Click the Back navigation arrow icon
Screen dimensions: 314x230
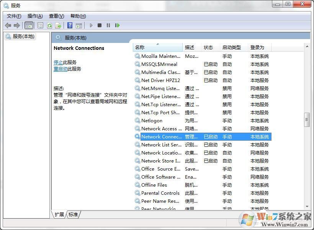click(x=8, y=25)
